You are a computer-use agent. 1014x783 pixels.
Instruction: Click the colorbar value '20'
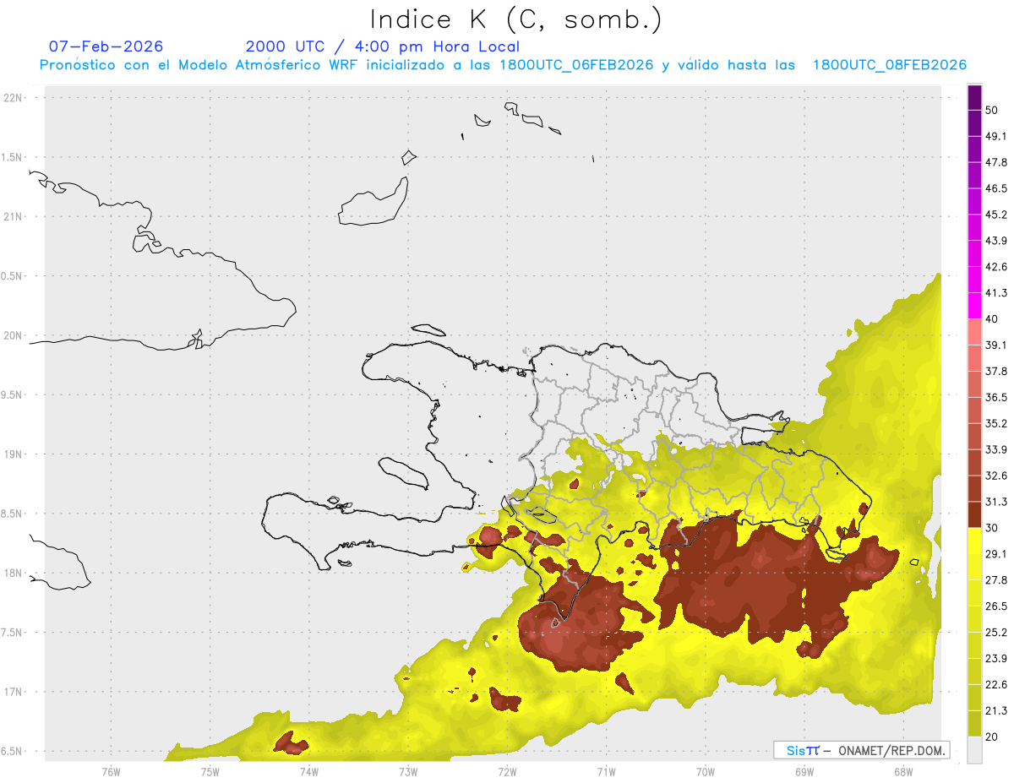coord(992,737)
